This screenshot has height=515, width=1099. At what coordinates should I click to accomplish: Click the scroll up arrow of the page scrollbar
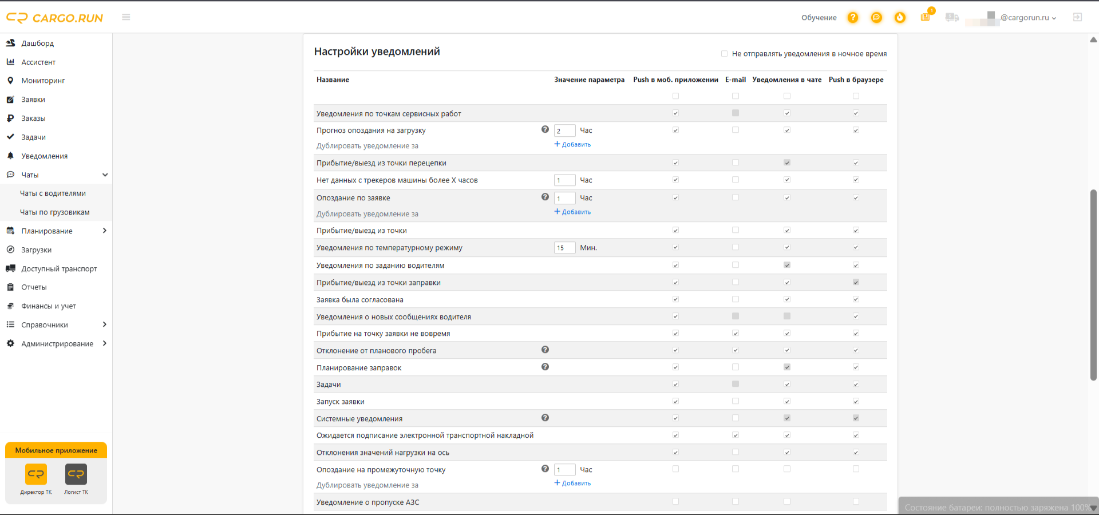[x=1093, y=39]
